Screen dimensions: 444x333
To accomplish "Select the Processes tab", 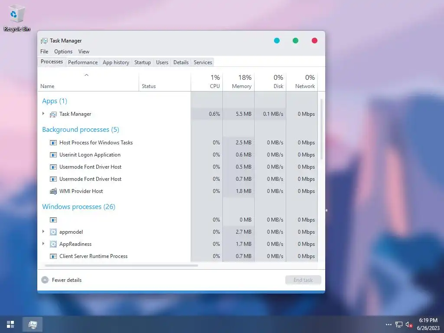I will (x=52, y=62).
